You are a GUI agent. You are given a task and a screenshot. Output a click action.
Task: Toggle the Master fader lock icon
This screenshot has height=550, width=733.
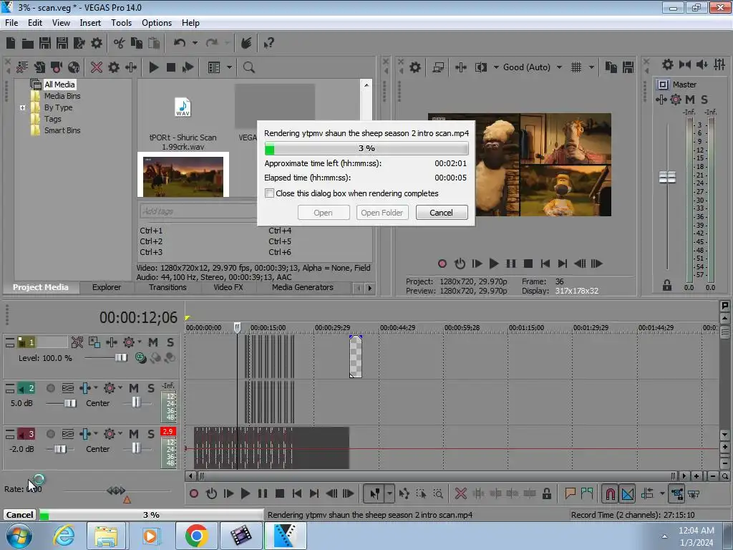tap(667, 285)
